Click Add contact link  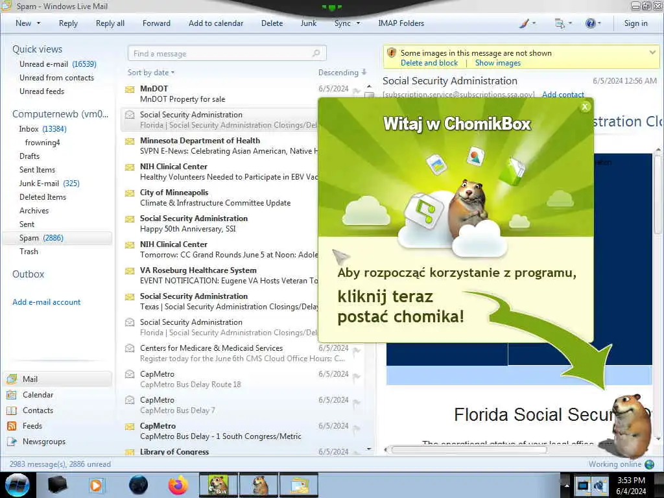click(563, 94)
